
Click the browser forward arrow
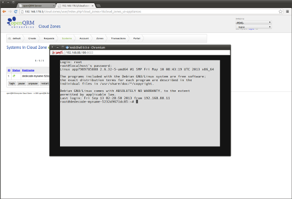10,12
